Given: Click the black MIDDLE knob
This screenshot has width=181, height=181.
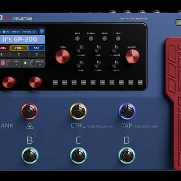Looking at the screenshot, I should pyautogui.click(x=98, y=64).
